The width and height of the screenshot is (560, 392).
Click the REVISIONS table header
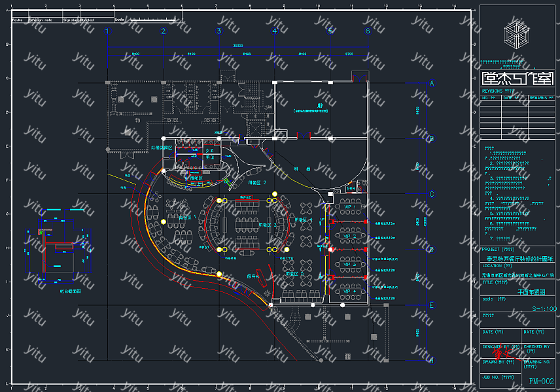pyautogui.click(x=498, y=91)
